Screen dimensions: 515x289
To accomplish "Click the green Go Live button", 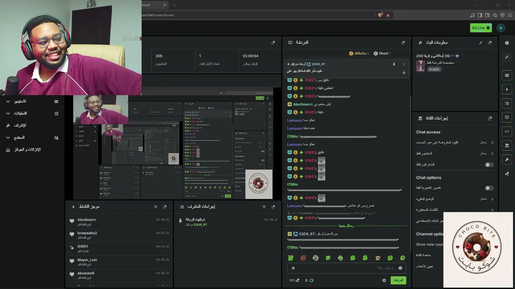I will pyautogui.click(x=481, y=28).
